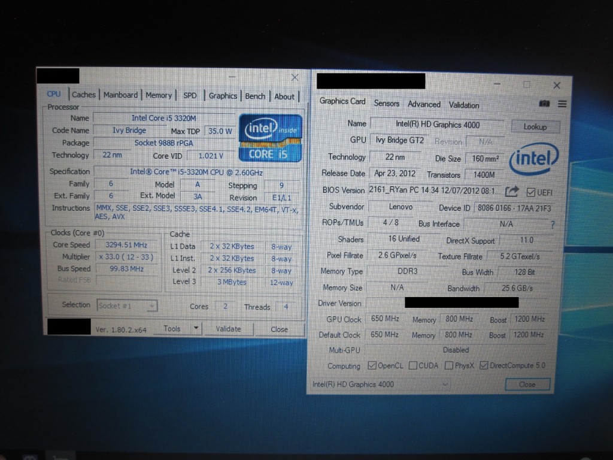
Task: Click the Revision value "E1/L1"
Action: [x=281, y=198]
